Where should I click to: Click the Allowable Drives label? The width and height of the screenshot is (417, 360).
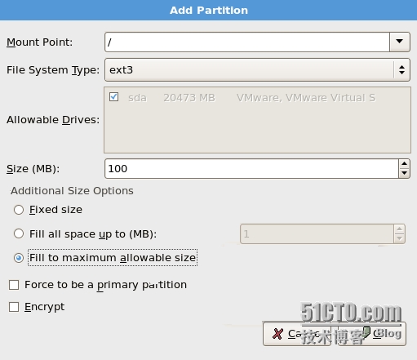[53, 120]
